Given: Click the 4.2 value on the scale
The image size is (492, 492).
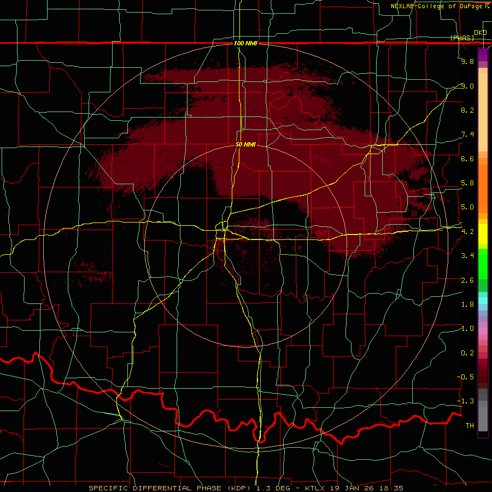Looking at the screenshot, I should point(467,232).
